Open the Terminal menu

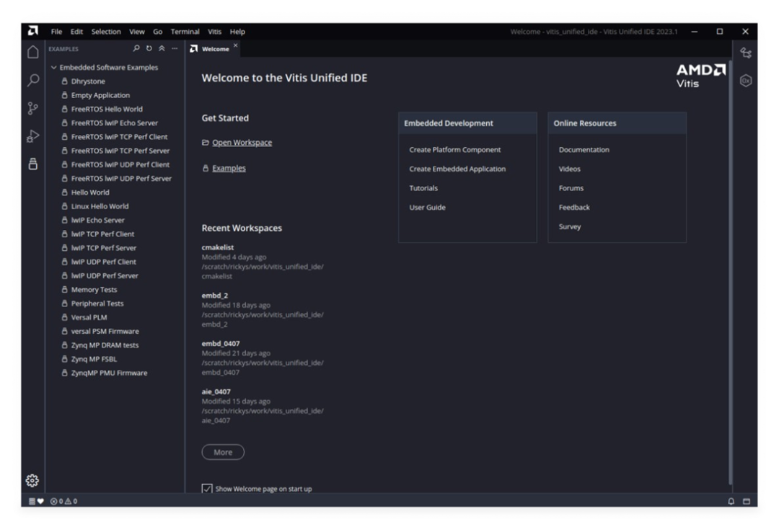click(185, 31)
